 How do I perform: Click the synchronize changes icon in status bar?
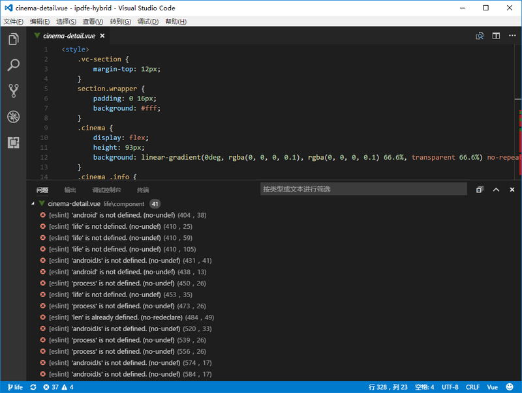click(x=33, y=387)
